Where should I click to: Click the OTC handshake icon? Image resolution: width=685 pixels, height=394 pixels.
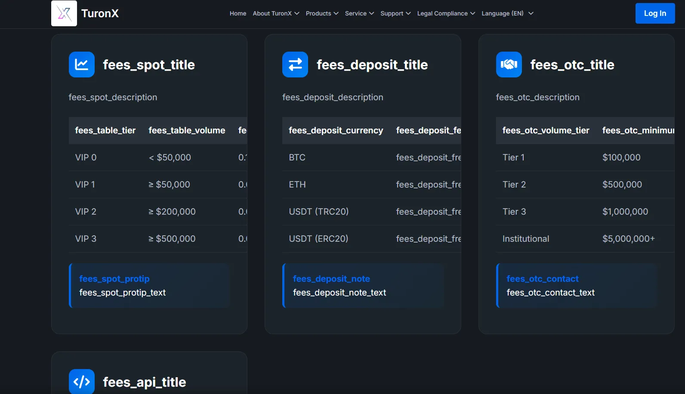pyautogui.click(x=509, y=65)
